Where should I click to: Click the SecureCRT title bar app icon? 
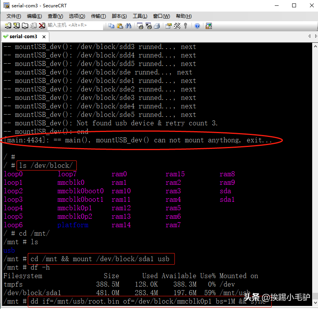pos(7,5)
